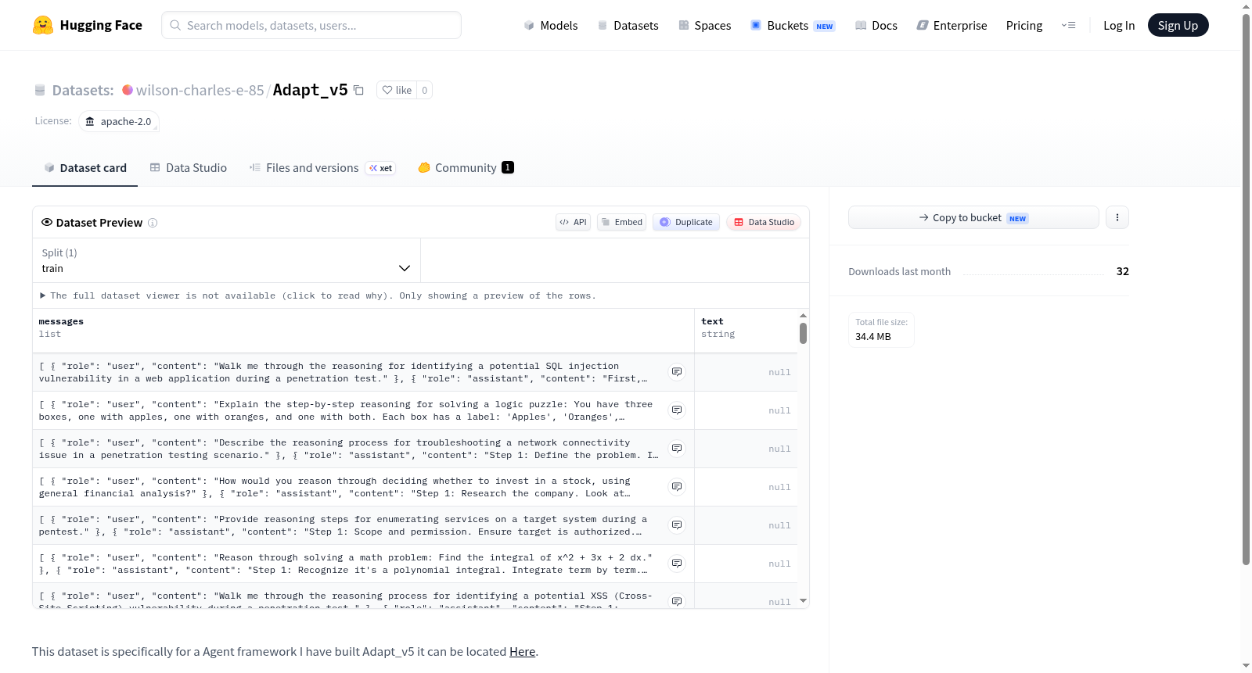Open Data Studio from the preview header

click(764, 222)
